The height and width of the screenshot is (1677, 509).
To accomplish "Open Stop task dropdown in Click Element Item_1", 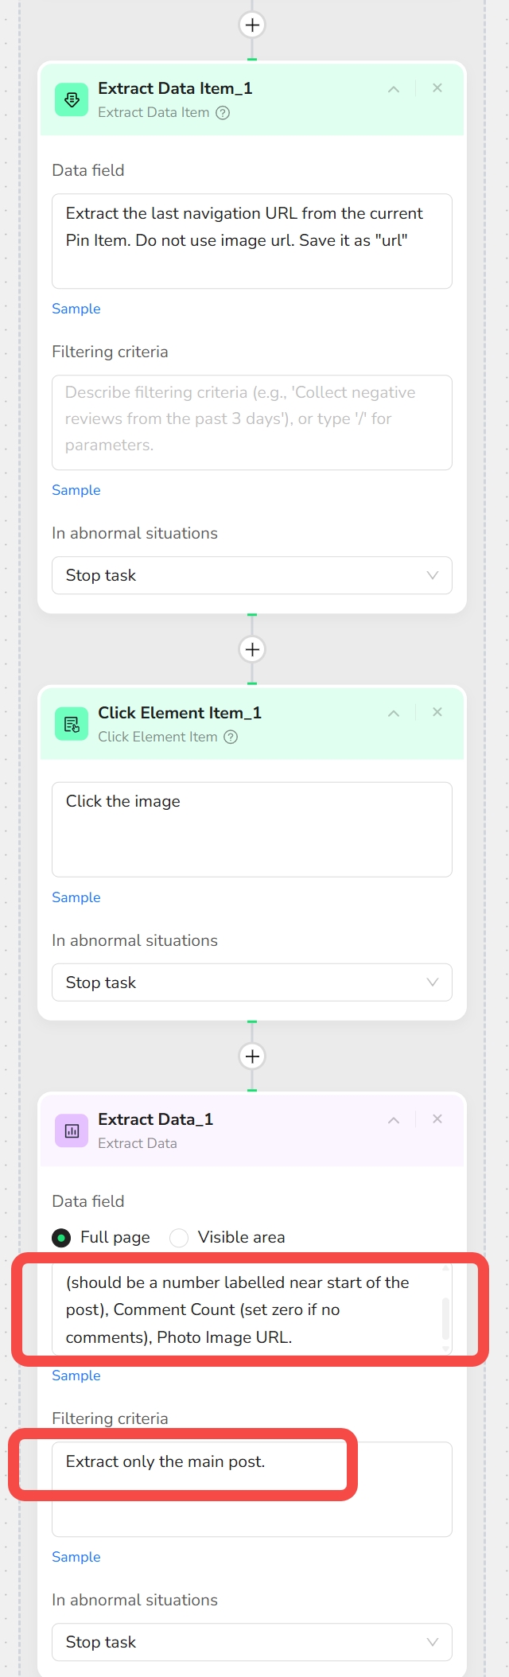I will coord(251,982).
